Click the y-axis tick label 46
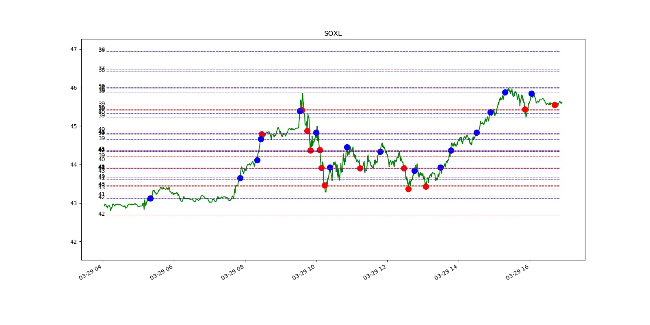The height and width of the screenshot is (325, 650). click(73, 88)
